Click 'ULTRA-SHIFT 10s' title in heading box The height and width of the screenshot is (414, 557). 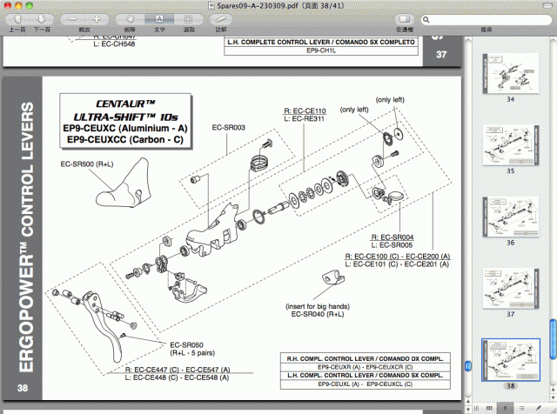point(125,117)
